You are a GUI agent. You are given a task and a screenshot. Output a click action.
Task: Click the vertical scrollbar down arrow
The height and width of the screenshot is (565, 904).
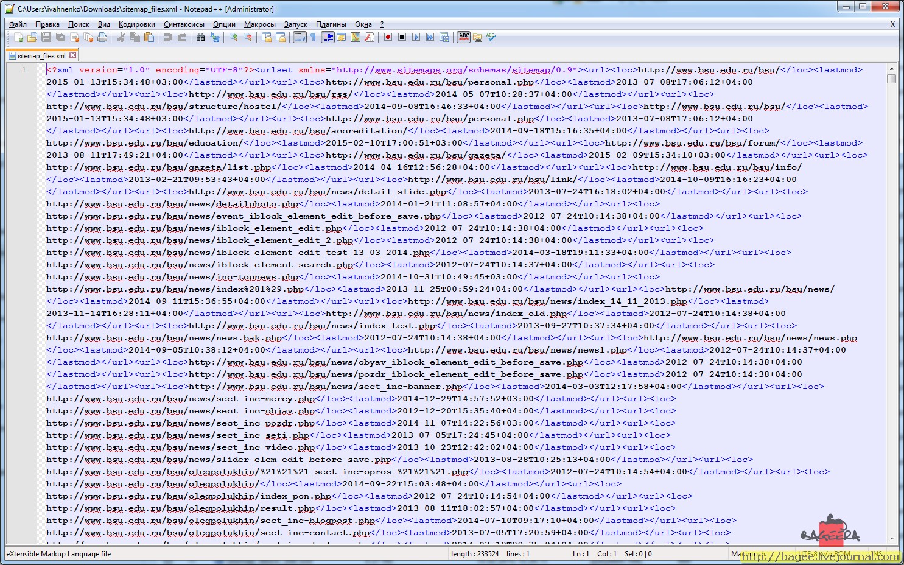click(x=892, y=538)
